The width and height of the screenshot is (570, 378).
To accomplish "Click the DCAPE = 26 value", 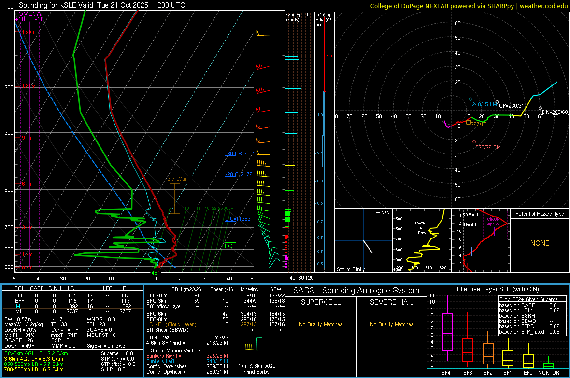I will [x=19, y=340].
